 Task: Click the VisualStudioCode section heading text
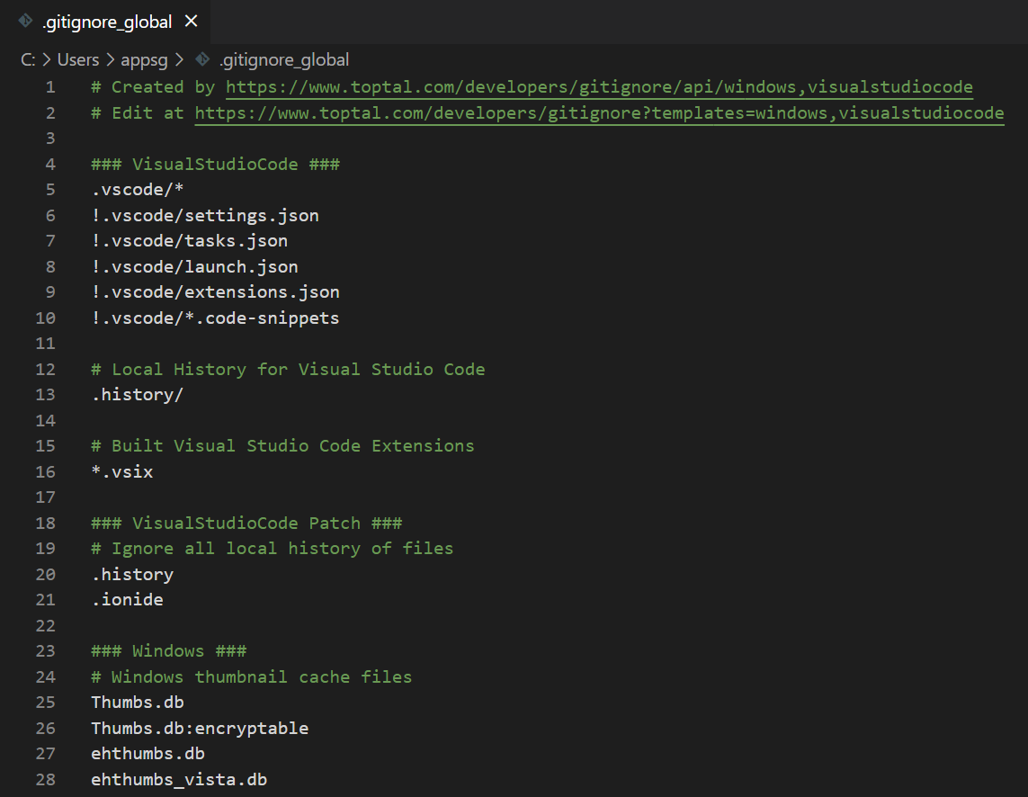click(x=214, y=164)
